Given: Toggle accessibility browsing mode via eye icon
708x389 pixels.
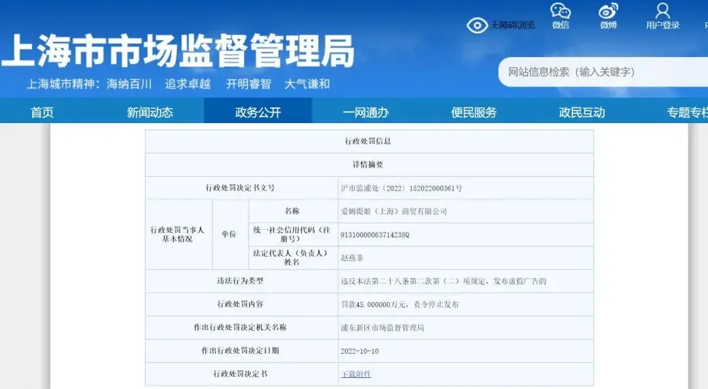Looking at the screenshot, I should [x=477, y=25].
